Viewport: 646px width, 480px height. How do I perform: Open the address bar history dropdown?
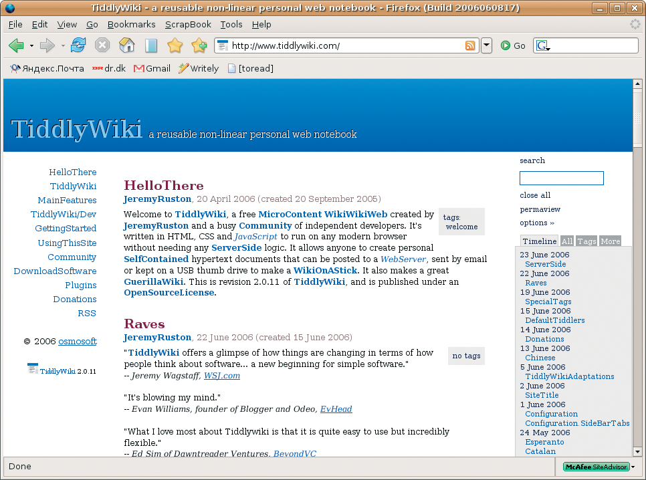(x=487, y=45)
